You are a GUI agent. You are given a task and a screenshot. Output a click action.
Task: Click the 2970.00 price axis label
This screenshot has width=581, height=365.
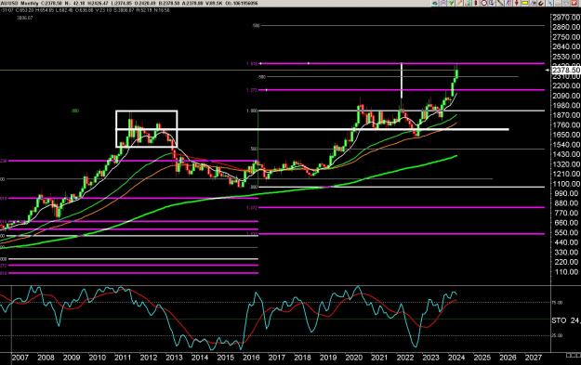566,18
